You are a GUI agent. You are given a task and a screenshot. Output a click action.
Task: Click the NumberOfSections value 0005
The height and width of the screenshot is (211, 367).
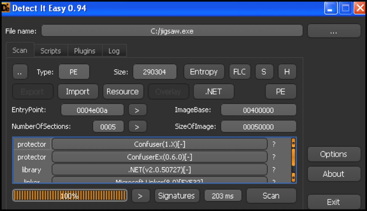(108, 127)
